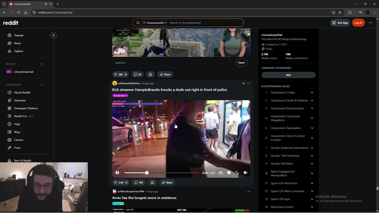The height and width of the screenshot is (213, 379).
Task: Mute the tab via its speaker icon
Action: pyautogui.click(x=46, y=4)
